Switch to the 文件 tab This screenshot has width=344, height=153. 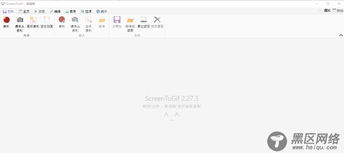8,11
